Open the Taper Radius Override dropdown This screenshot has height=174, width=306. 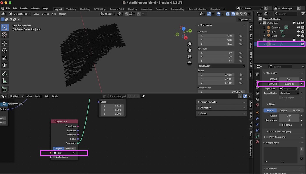click(289, 93)
